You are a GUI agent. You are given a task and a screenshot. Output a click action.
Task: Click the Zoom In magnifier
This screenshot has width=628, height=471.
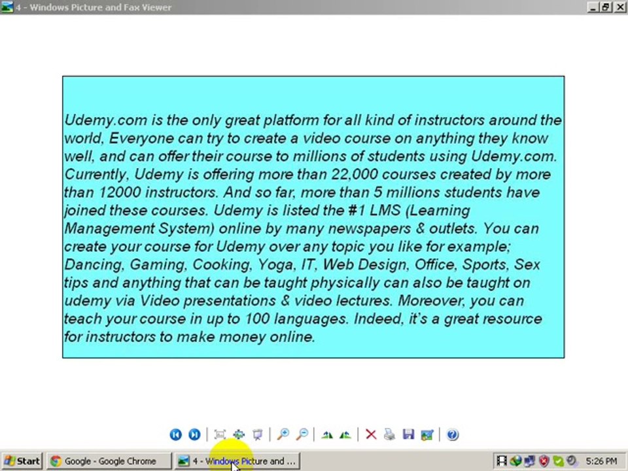pos(283,434)
